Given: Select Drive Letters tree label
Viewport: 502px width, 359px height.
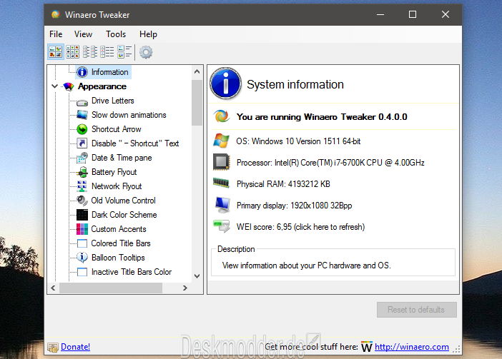Looking at the screenshot, I should point(113,101).
